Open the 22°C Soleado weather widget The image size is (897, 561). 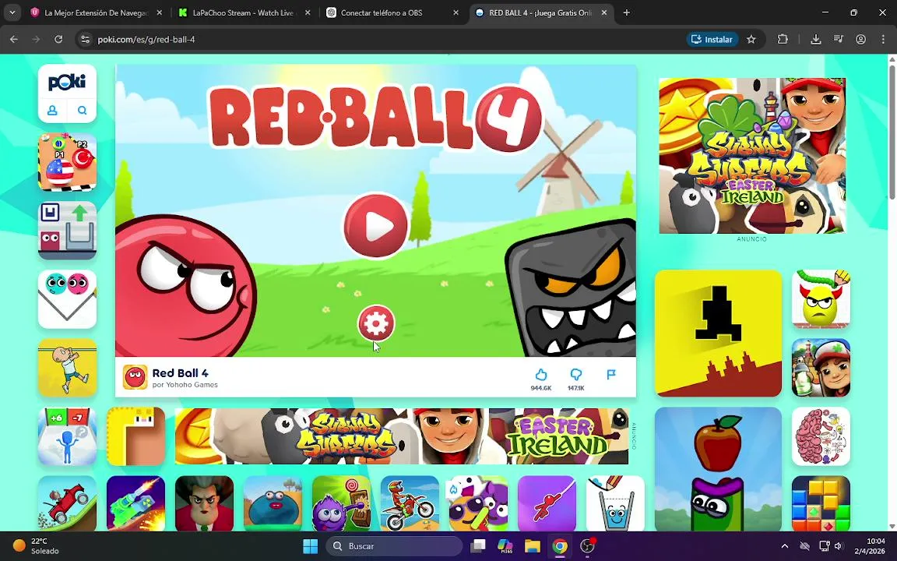tap(37, 546)
